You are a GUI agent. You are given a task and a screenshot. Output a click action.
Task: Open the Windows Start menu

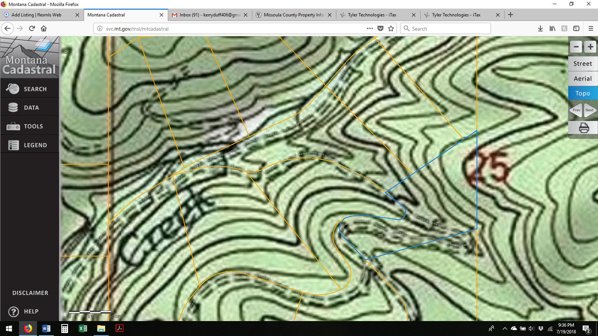9,329
